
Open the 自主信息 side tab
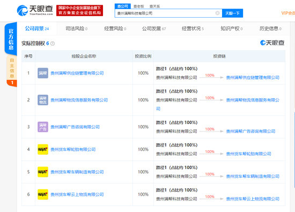tap(12, 71)
